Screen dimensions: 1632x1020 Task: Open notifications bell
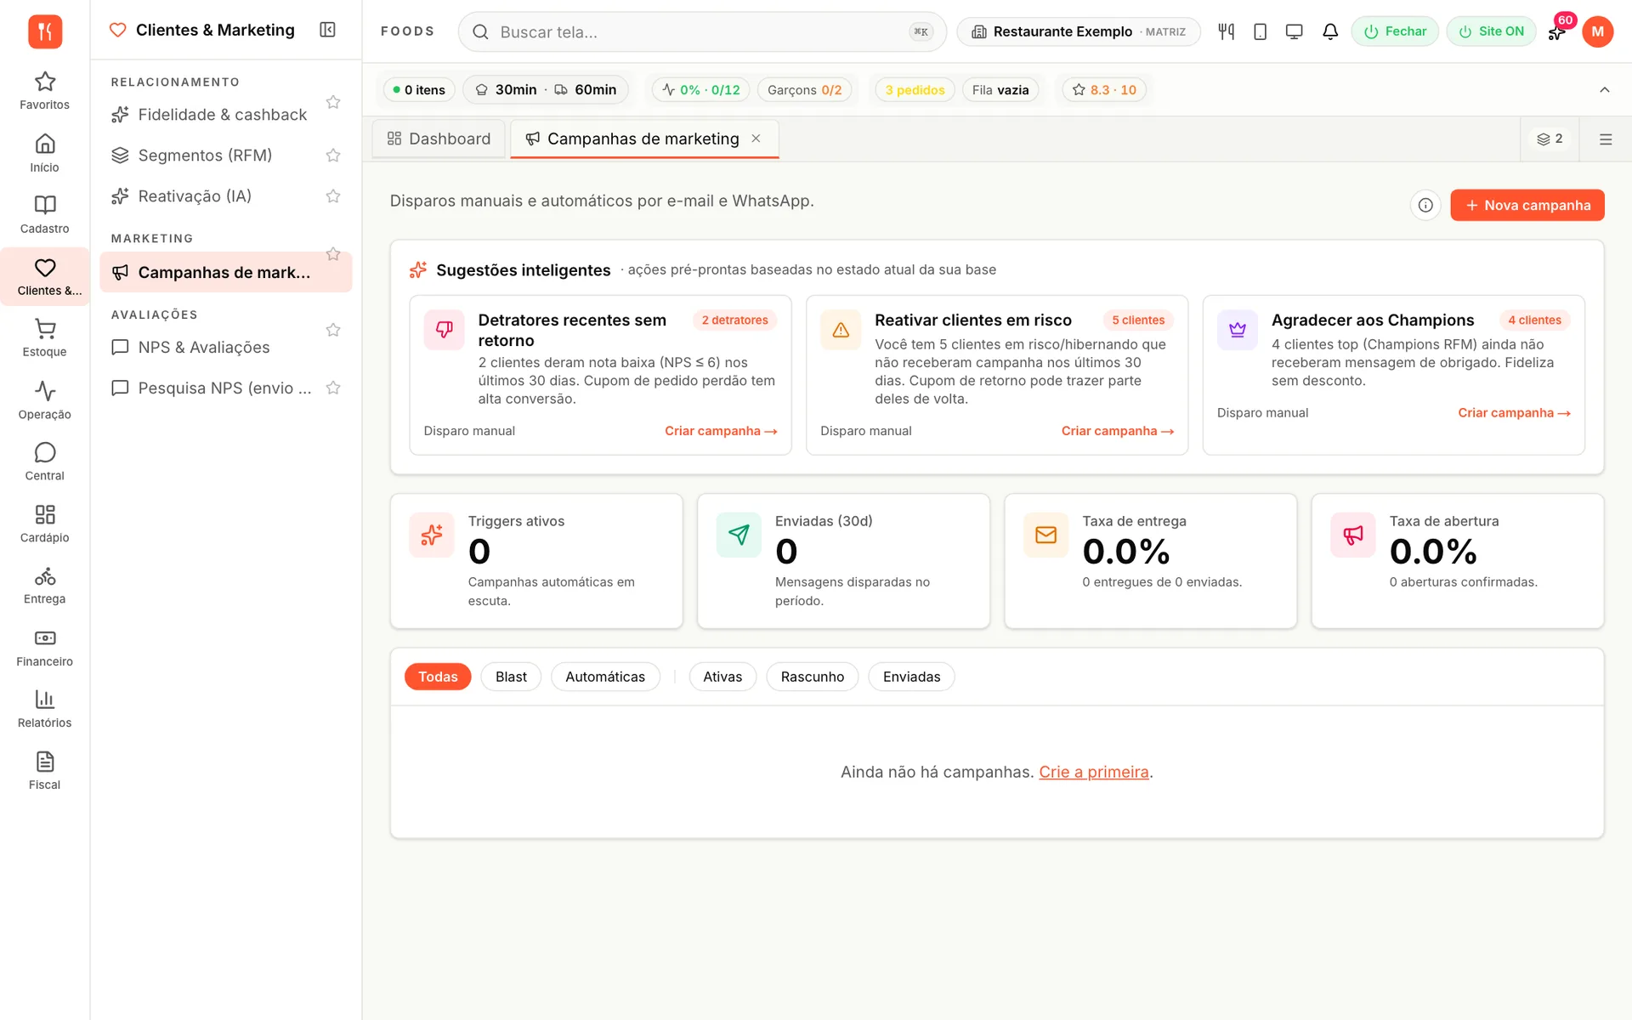[1329, 31]
